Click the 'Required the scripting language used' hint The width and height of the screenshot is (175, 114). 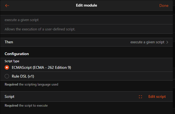(31, 84)
